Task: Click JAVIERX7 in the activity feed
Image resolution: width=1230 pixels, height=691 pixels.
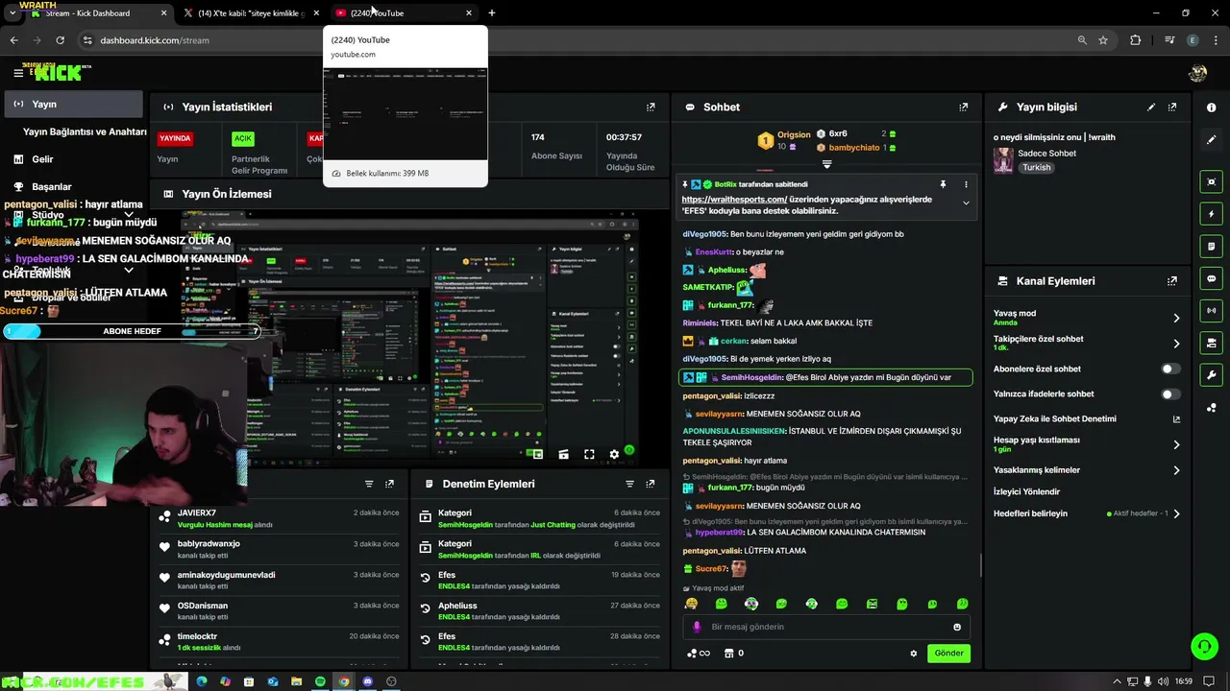Action: 197,513
